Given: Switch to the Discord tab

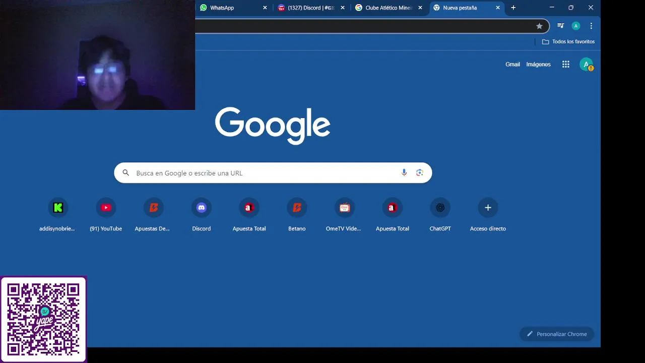Looking at the screenshot, I should [x=311, y=8].
